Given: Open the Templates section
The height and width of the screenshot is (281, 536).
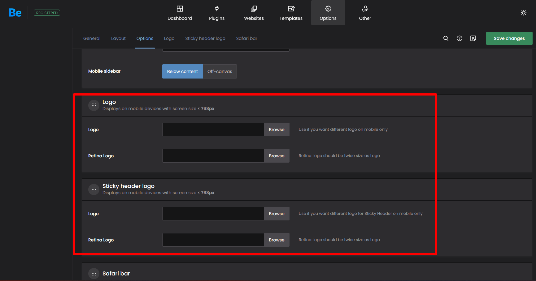Looking at the screenshot, I should pos(291,13).
